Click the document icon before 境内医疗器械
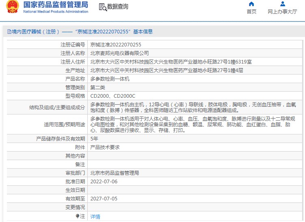305x222 pixels. coord(9,32)
